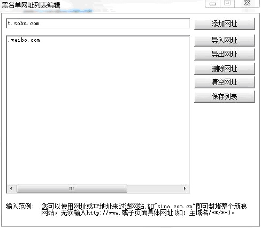This screenshot has width=261, height=228.
Task: Click the greyed maximize window icon
Action: 227,3
